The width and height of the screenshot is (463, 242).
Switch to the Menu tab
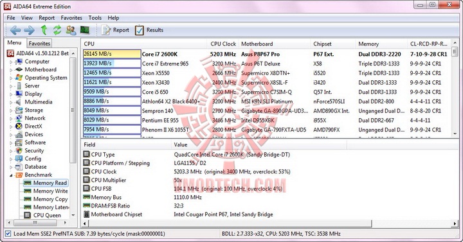coord(14,43)
